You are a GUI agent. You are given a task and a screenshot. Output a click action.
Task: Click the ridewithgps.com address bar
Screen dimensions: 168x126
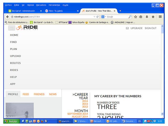[x=51, y=17]
